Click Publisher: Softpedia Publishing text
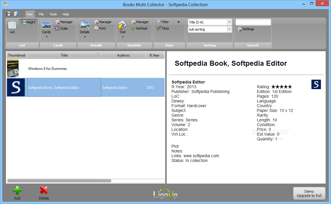This screenshot has width=331, height=204. tap(200, 91)
